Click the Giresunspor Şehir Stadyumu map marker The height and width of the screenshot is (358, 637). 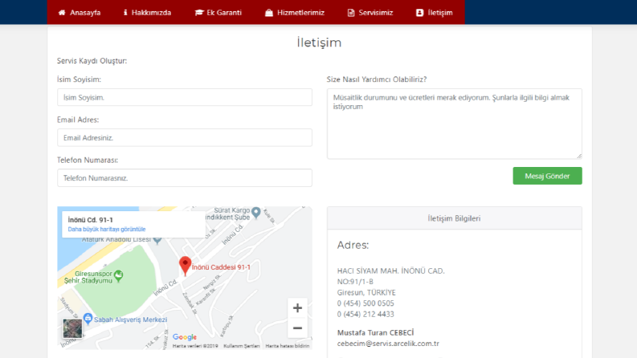(x=118, y=275)
